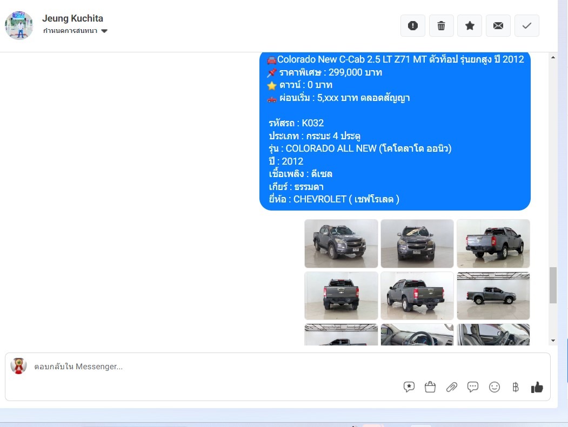The width and height of the screenshot is (568, 427).
Task: Click chat scrollbar thumb
Action: (553, 285)
